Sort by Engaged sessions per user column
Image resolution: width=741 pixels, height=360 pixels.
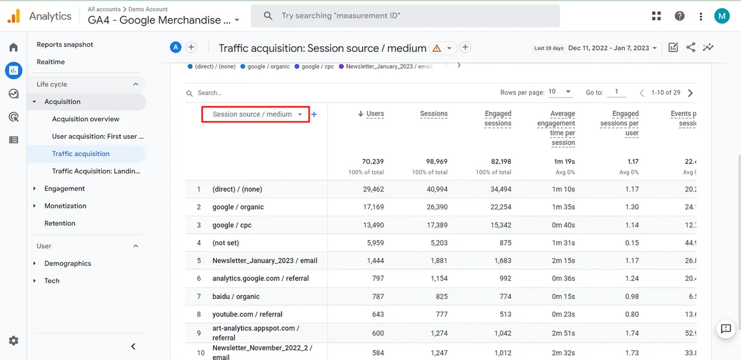click(619, 123)
